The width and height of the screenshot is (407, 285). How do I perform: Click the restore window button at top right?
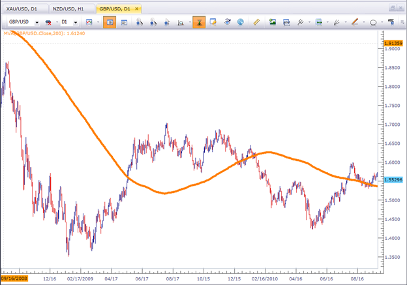pos(393,8)
